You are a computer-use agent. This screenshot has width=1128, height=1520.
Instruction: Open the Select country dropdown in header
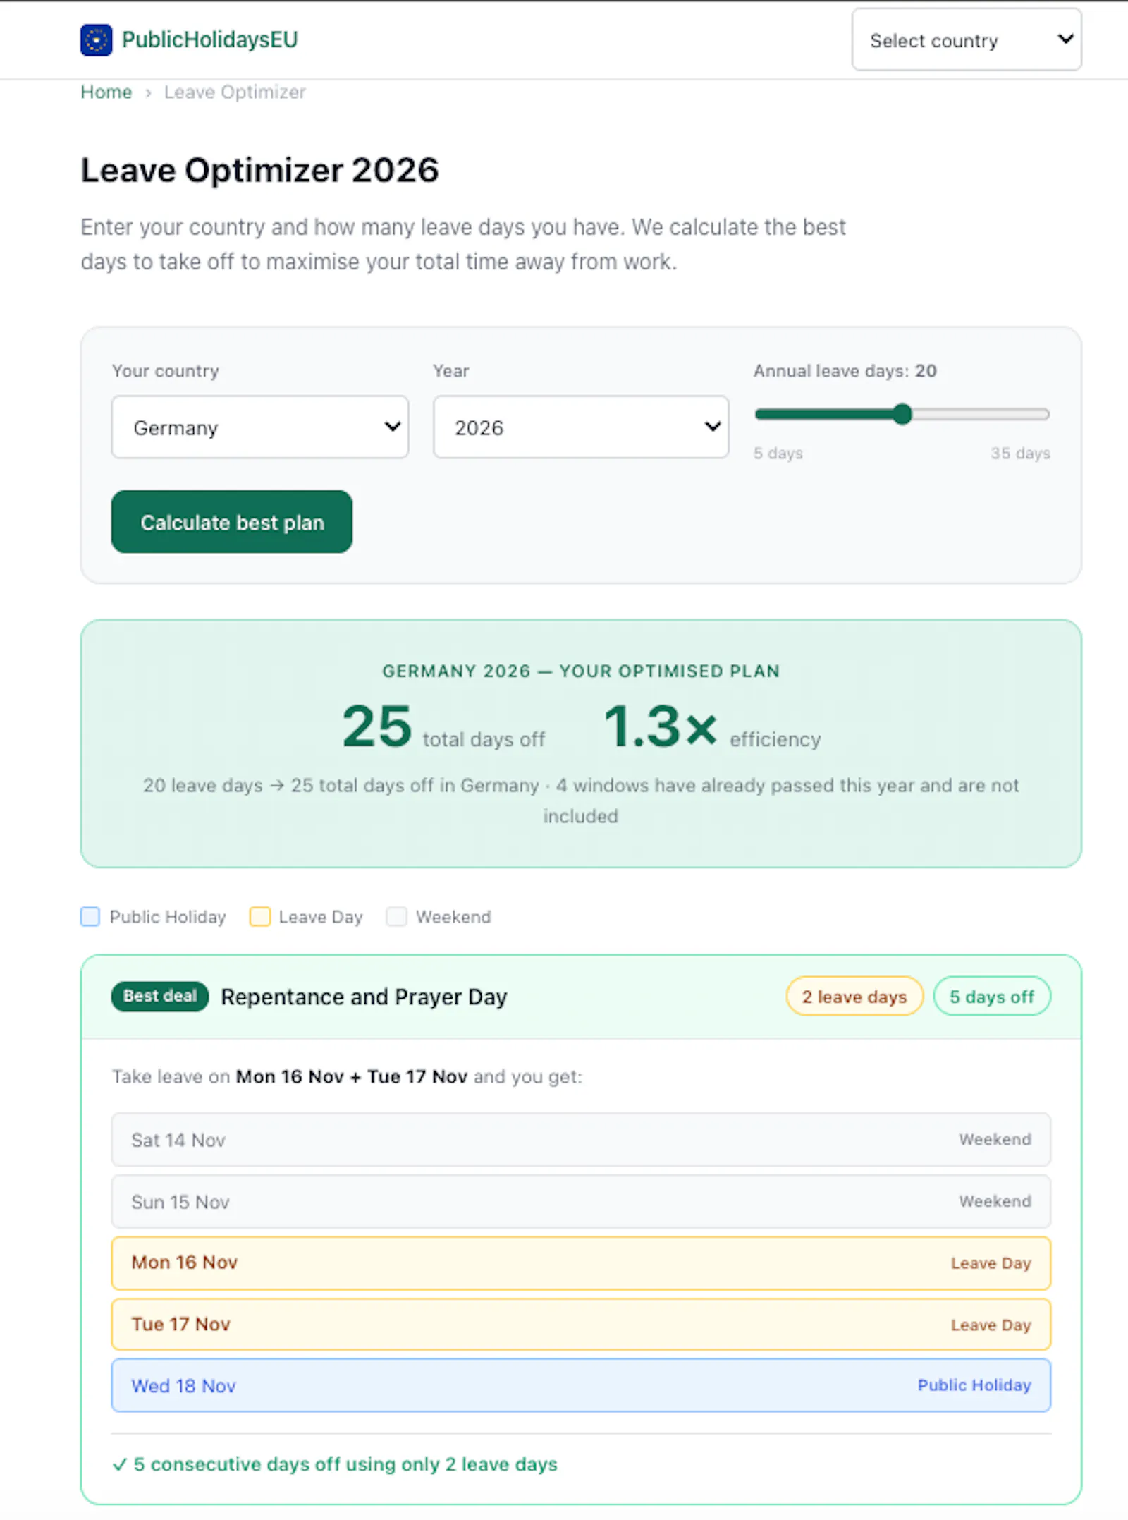point(966,39)
